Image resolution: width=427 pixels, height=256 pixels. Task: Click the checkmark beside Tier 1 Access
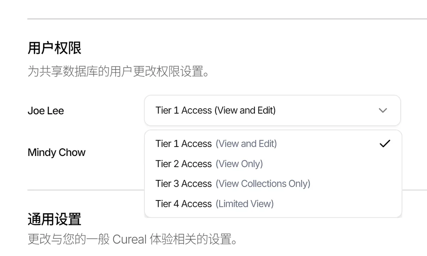tap(385, 143)
